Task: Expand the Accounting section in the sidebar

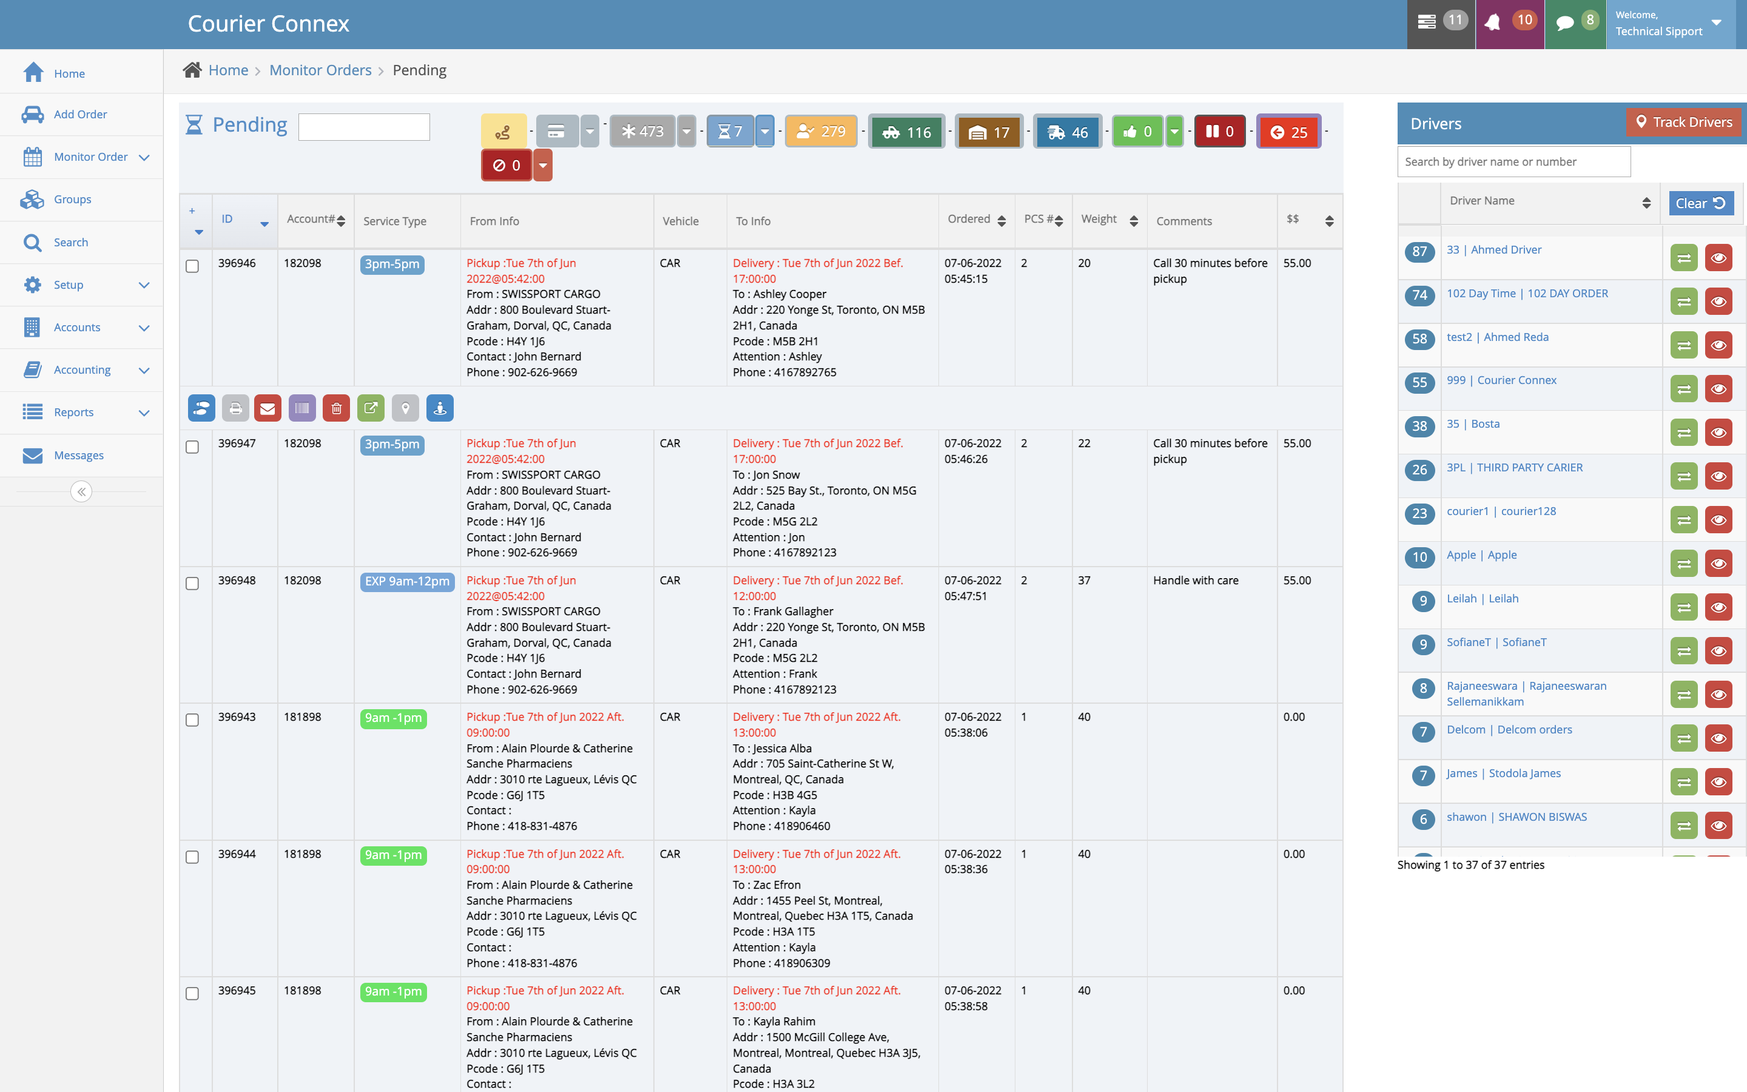Action: [81, 369]
